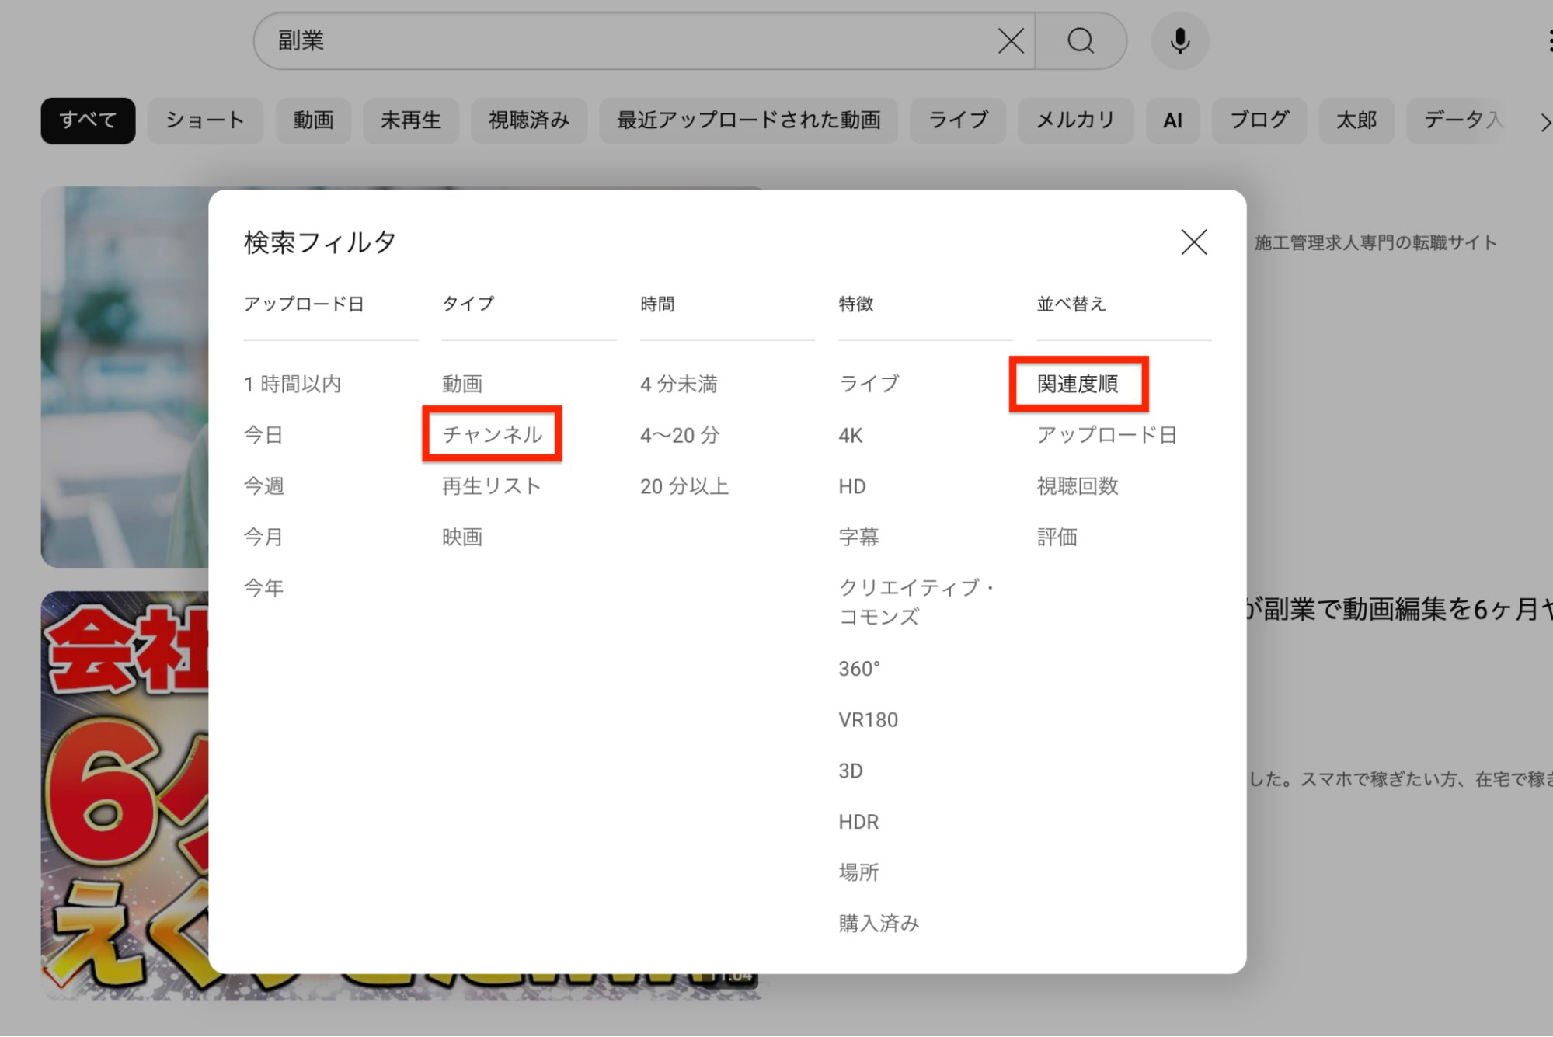The image size is (1553, 1037).
Task: Click the 最近アップロードされた動画 chip
Action: (x=748, y=120)
